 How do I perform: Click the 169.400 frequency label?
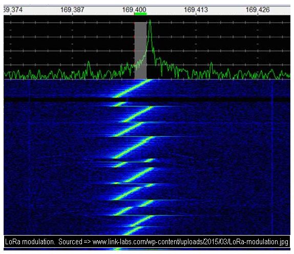134,10
